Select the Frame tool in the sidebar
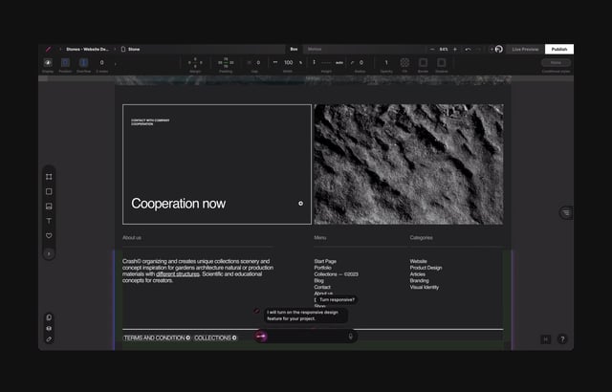This screenshot has width=612, height=392. point(49,177)
